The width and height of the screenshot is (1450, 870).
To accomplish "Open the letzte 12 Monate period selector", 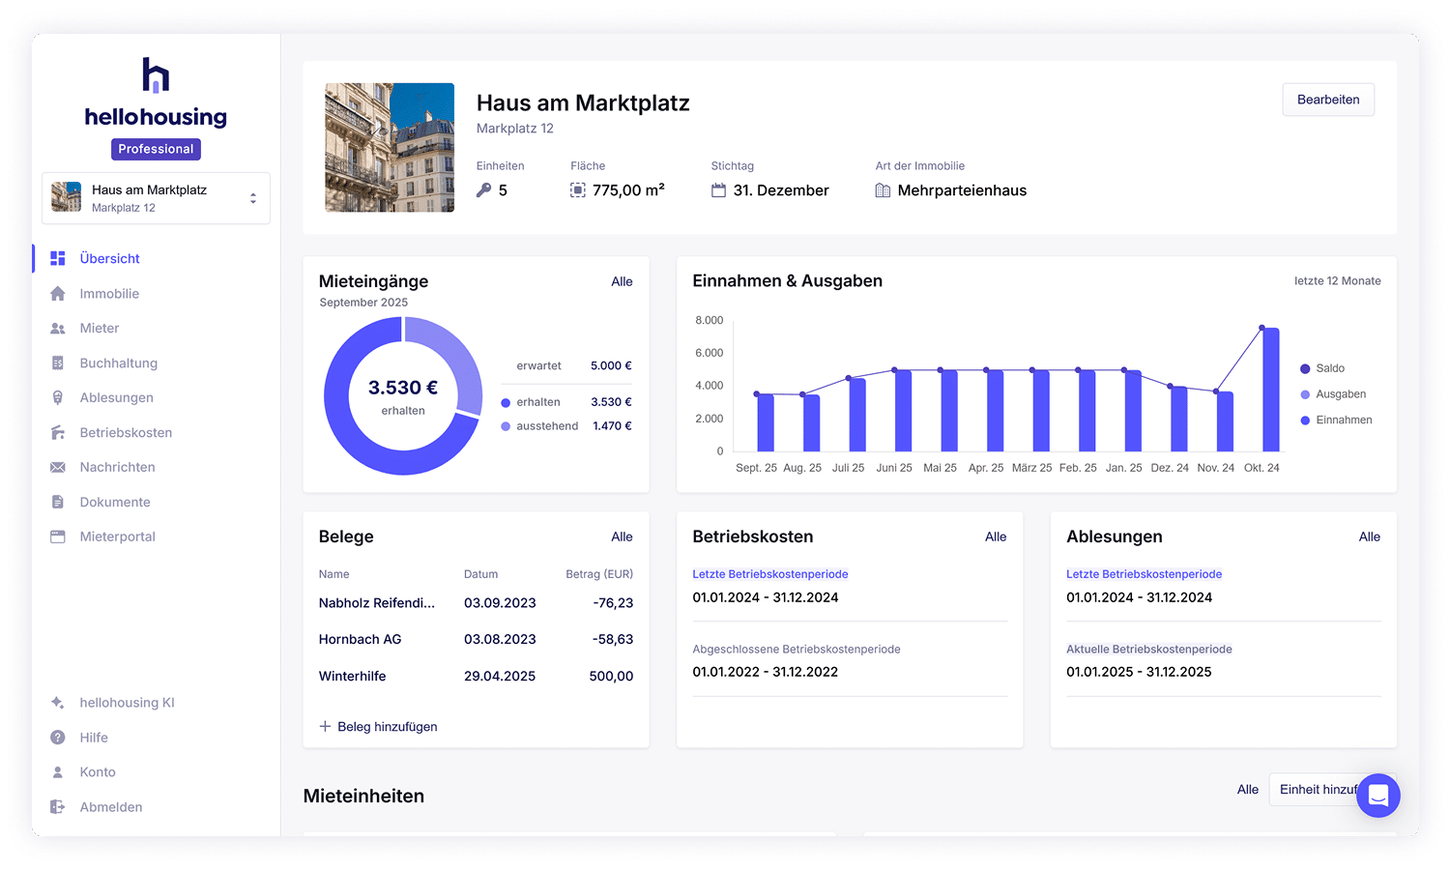I will [x=1337, y=281].
